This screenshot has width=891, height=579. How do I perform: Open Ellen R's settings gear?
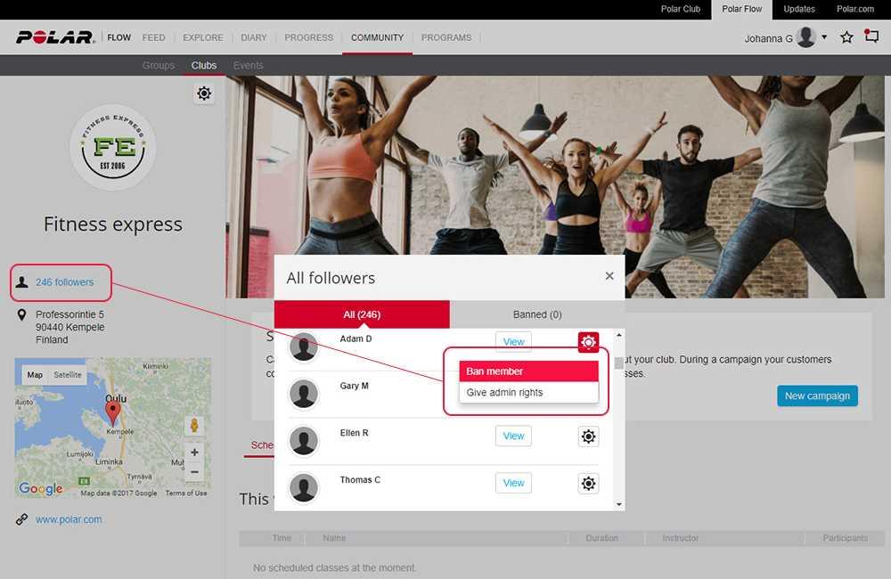coord(588,436)
